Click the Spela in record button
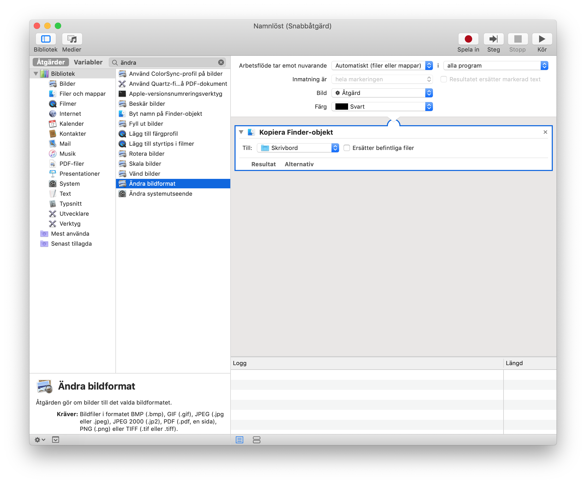 (468, 39)
